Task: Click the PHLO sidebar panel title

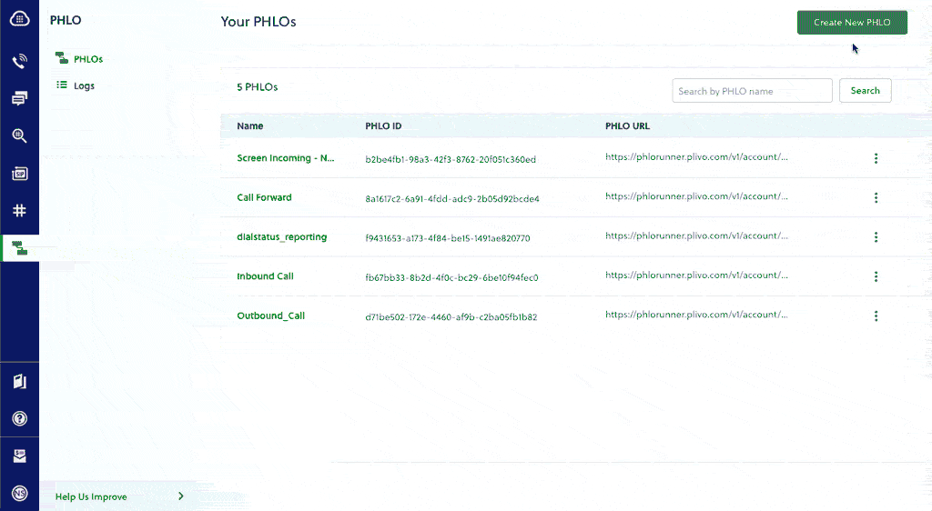Action: pos(66,20)
